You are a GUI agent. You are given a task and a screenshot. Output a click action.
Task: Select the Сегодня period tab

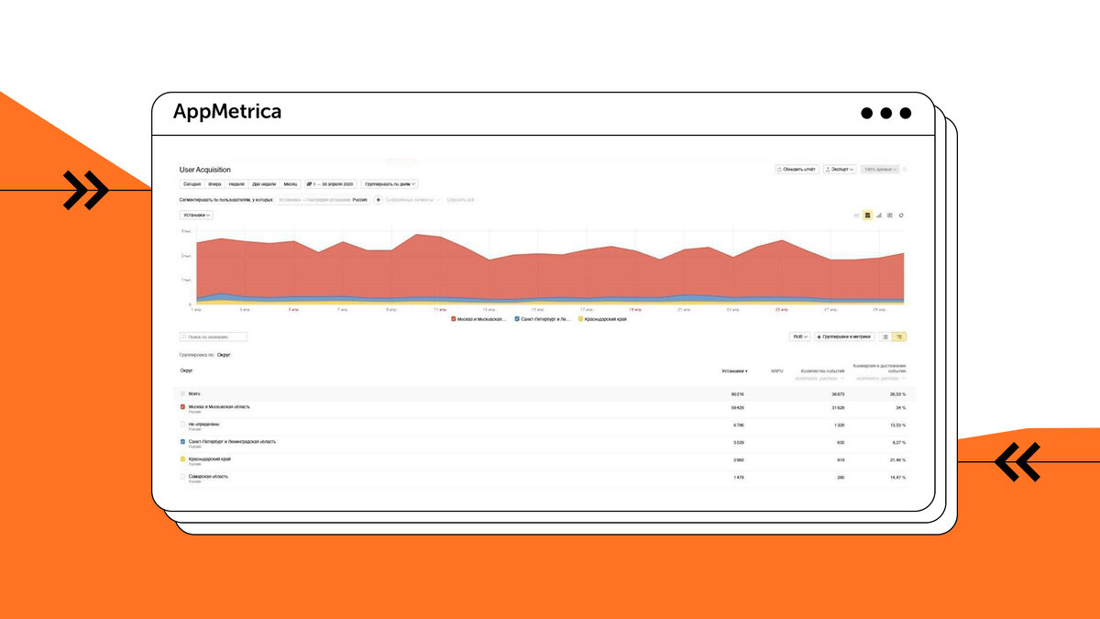pyautogui.click(x=192, y=184)
